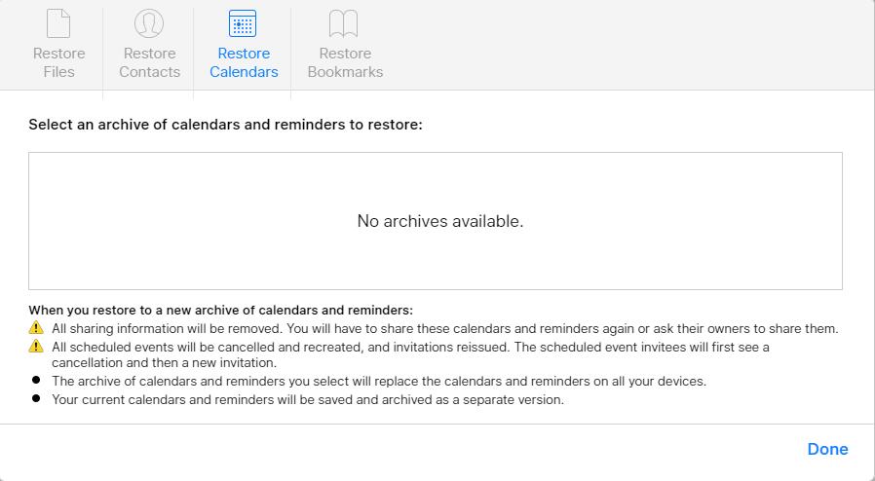This screenshot has height=481, width=875.
Task: Select the Restore Calendars tab label
Action: [x=244, y=62]
